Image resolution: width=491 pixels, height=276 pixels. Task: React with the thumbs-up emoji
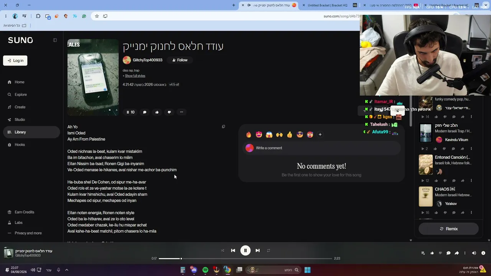pos(290,135)
